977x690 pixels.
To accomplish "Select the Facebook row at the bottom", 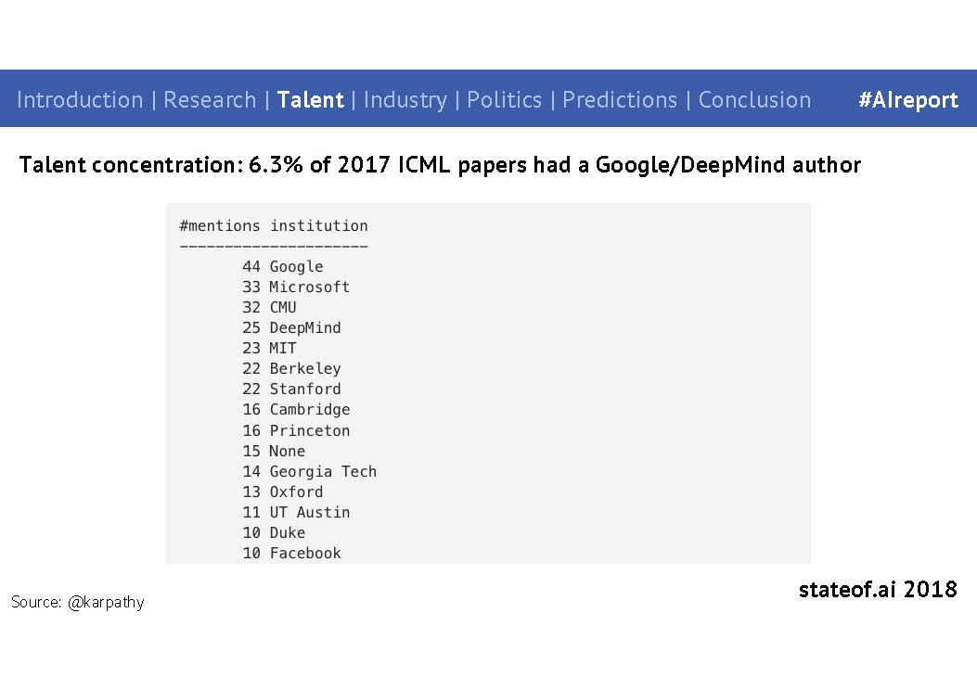I will click(x=291, y=553).
